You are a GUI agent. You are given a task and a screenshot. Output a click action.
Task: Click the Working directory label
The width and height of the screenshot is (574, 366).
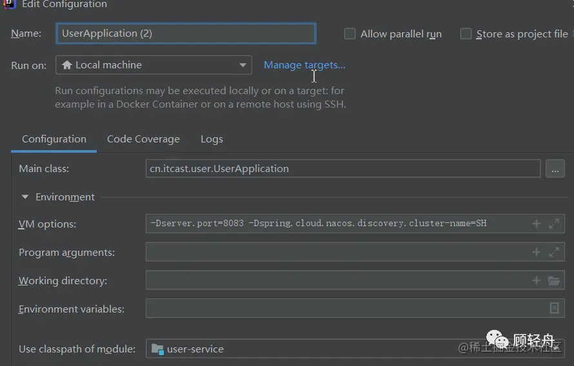coord(63,281)
